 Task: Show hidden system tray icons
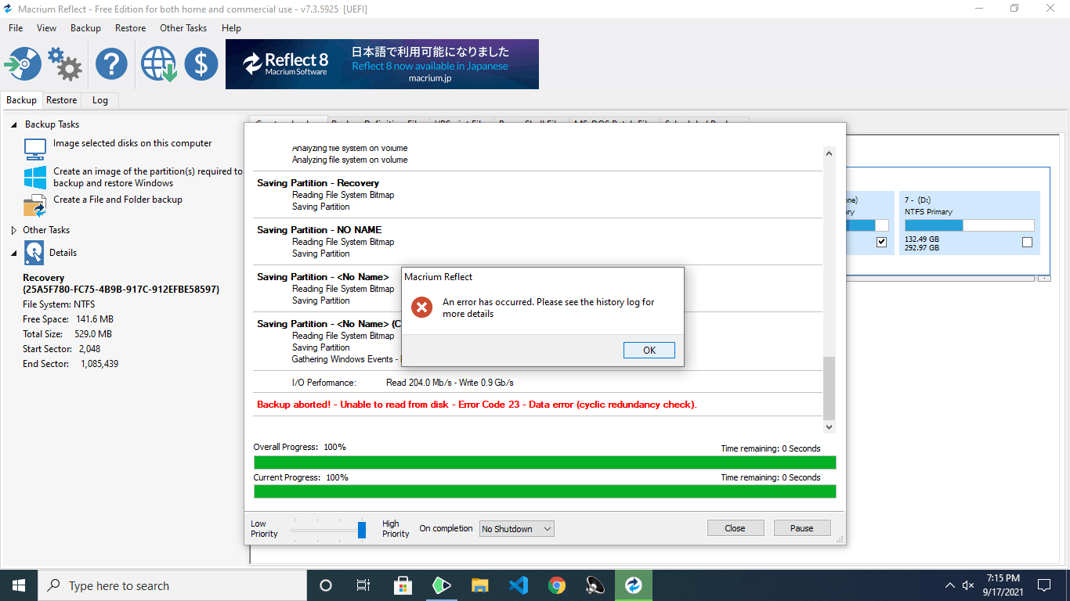tap(950, 585)
